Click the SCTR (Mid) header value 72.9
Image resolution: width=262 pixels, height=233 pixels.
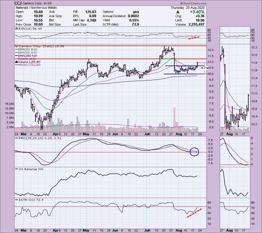point(135,24)
